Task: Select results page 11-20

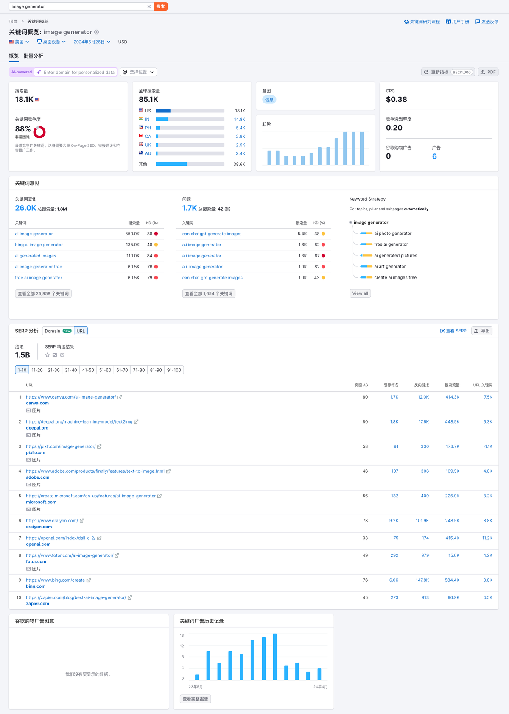Action: click(x=37, y=370)
